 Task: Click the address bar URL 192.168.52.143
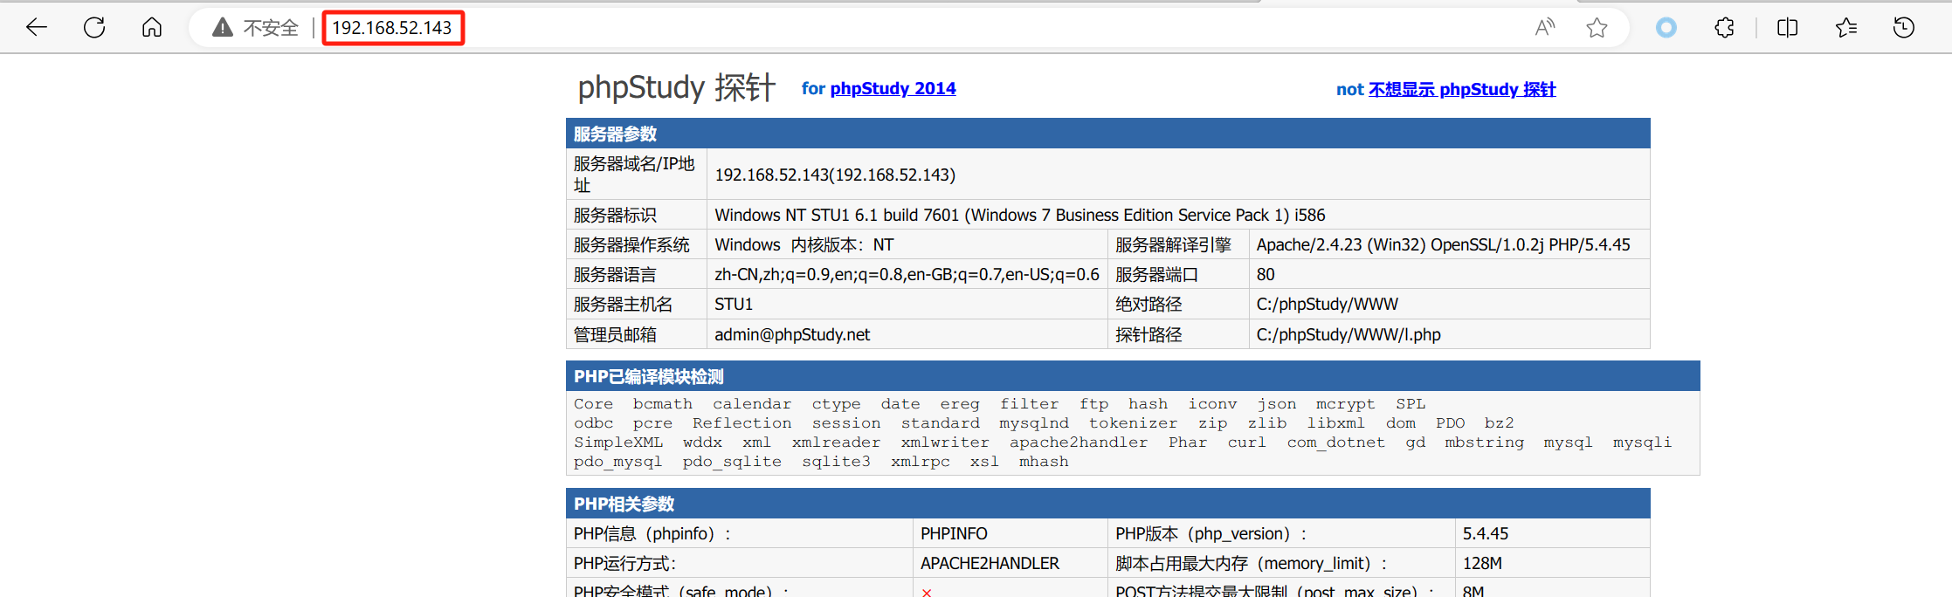(x=392, y=28)
